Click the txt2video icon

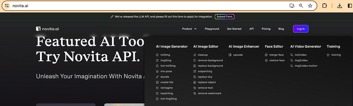pyautogui.click(x=292, y=55)
